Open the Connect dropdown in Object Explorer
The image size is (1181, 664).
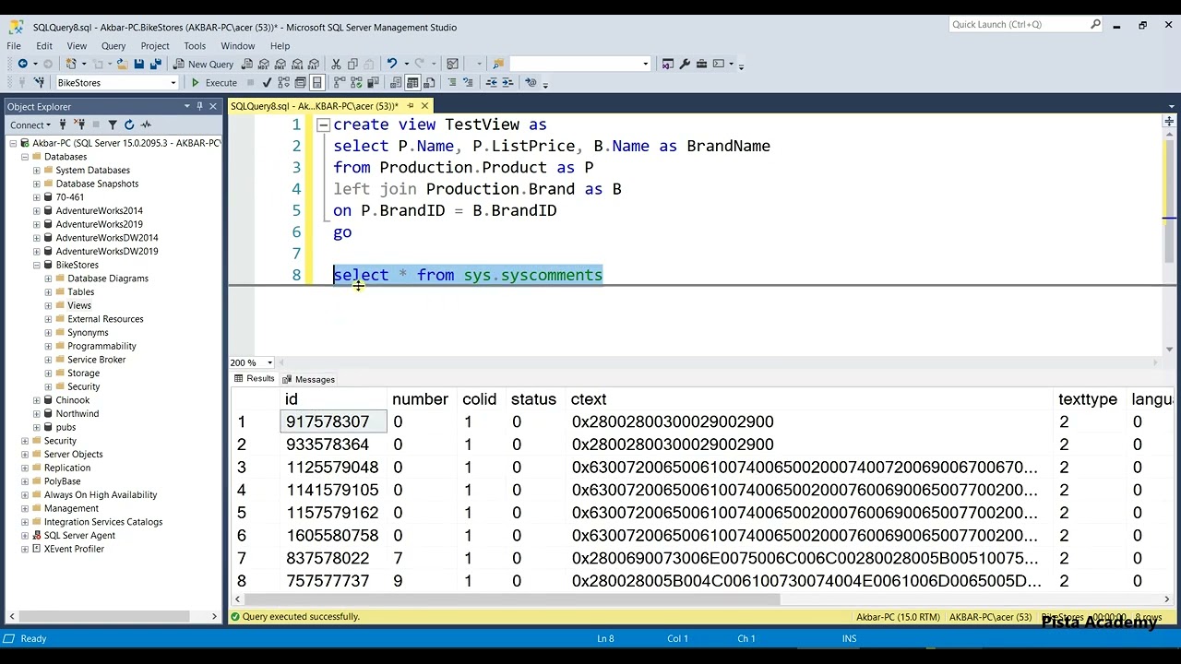[30, 125]
